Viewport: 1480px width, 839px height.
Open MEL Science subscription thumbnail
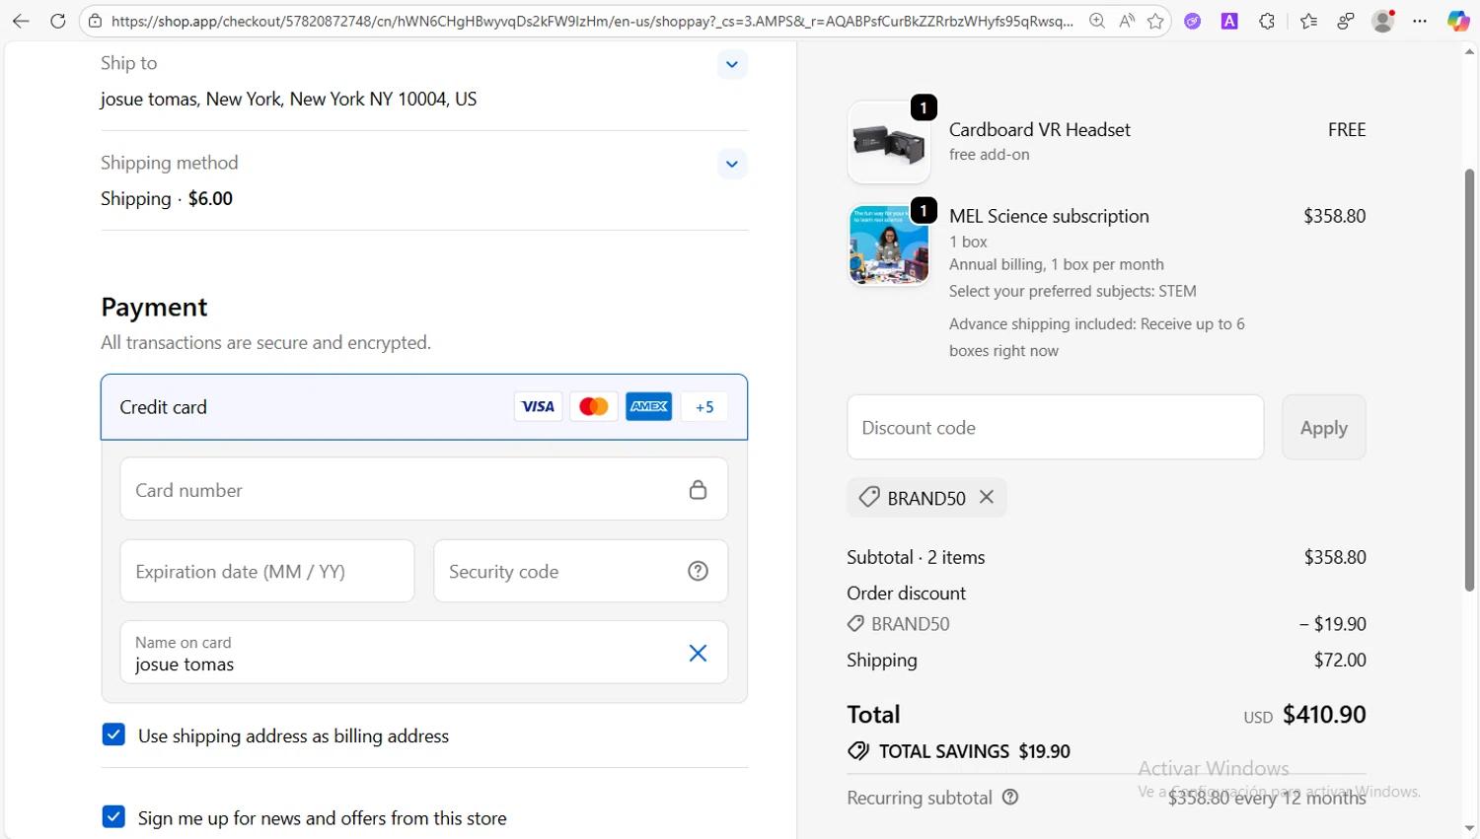point(888,245)
